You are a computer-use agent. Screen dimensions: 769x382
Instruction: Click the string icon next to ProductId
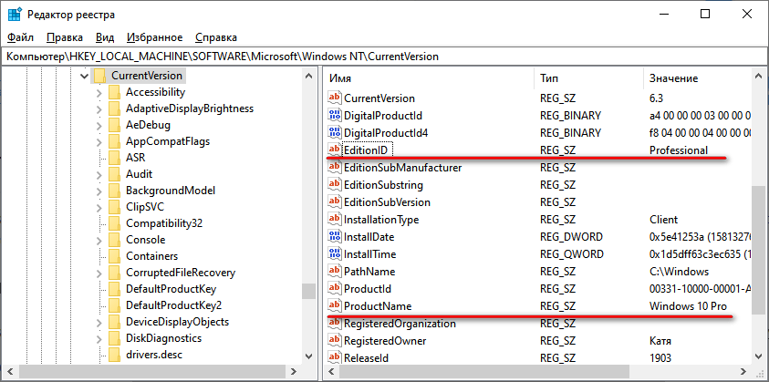tap(335, 289)
